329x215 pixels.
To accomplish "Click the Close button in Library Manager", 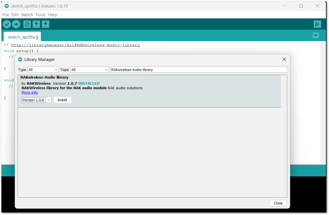I will coord(278,203).
